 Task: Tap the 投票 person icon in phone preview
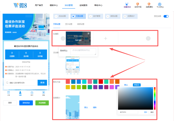pyautogui.click(x=20, y=93)
